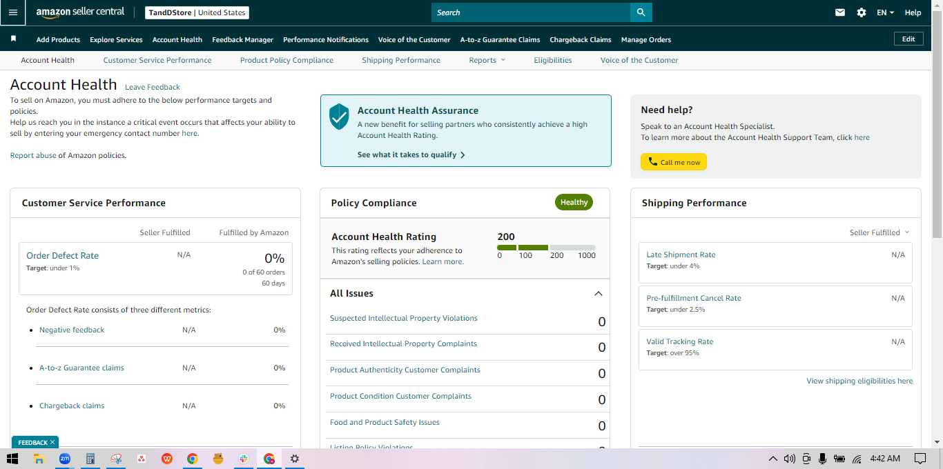Screen dimensions: 943x469
Task: Show hidden system tray icons
Action: coord(772,459)
